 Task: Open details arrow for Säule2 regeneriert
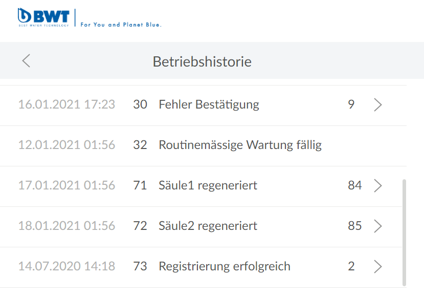(x=378, y=226)
